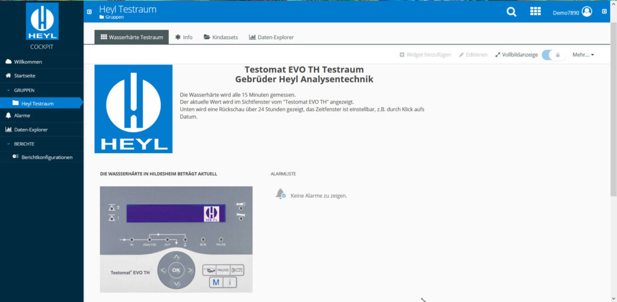Open the Demo7890 user account menu
This screenshot has height=302, width=617.
(x=572, y=12)
